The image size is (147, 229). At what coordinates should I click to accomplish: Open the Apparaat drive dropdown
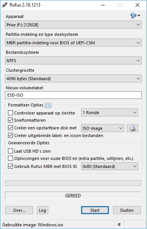tap(73, 25)
